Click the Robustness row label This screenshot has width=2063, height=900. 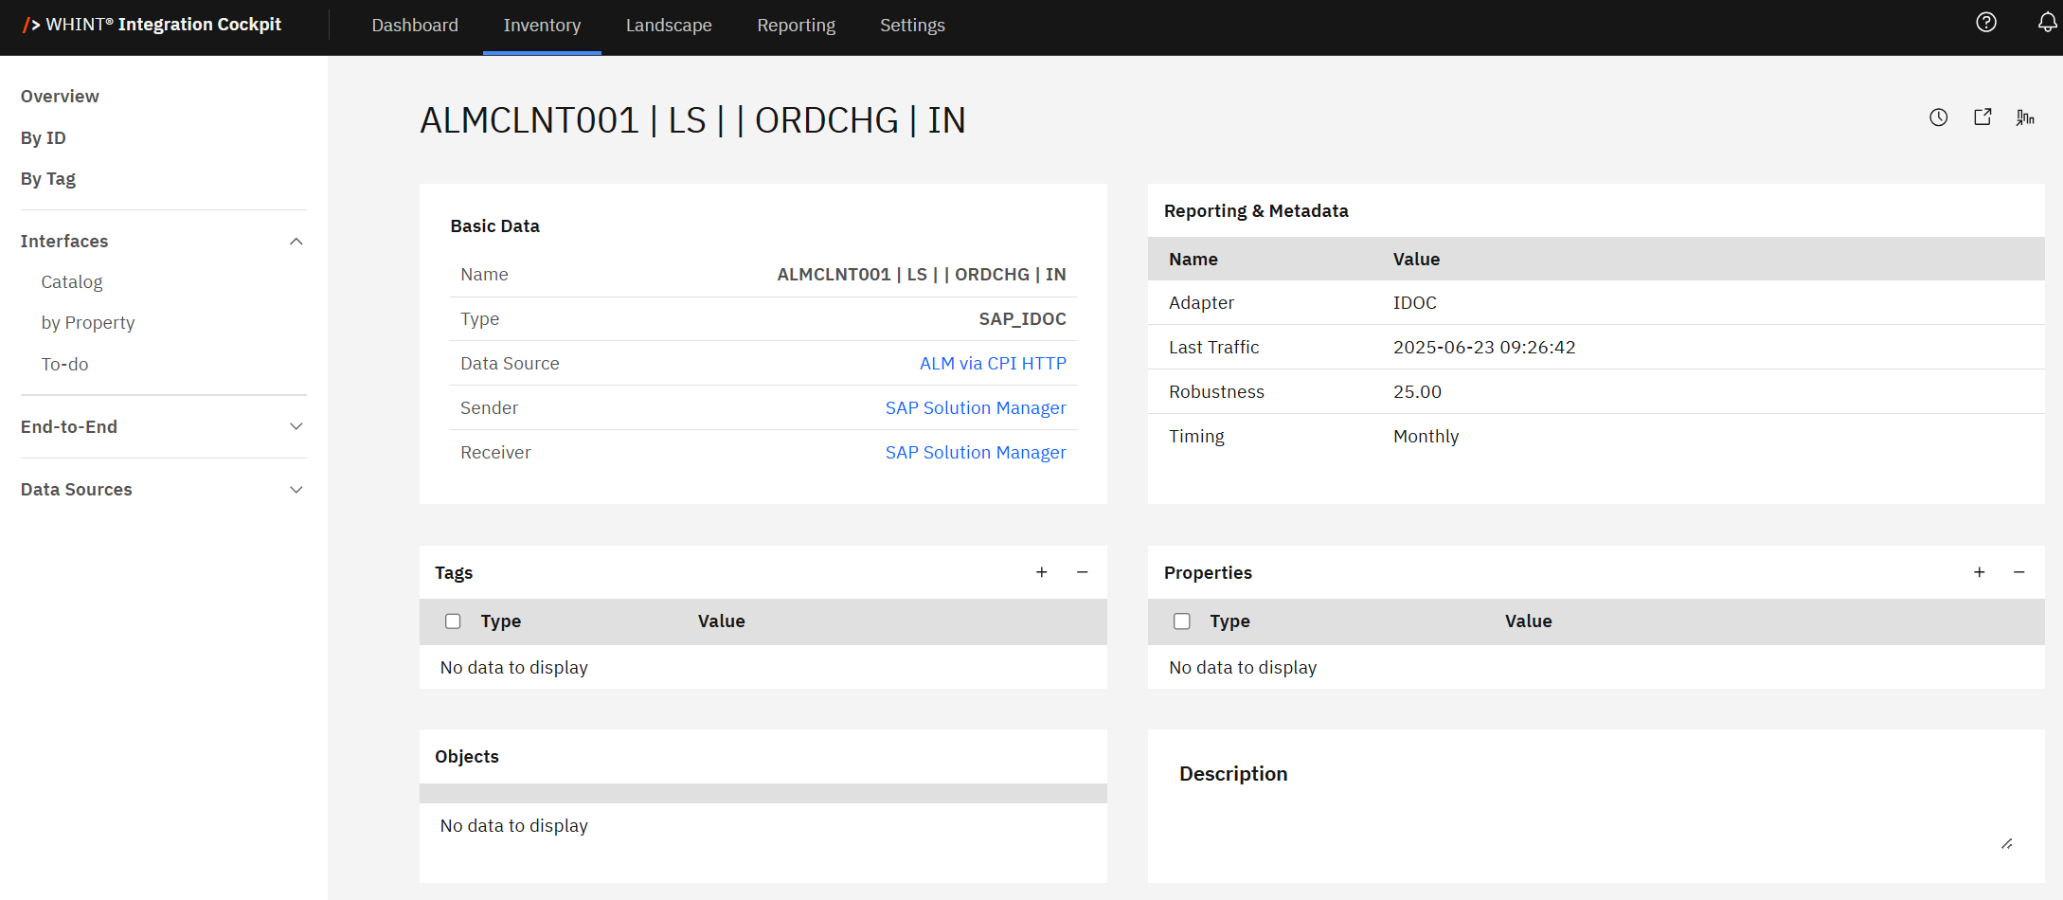click(1216, 392)
